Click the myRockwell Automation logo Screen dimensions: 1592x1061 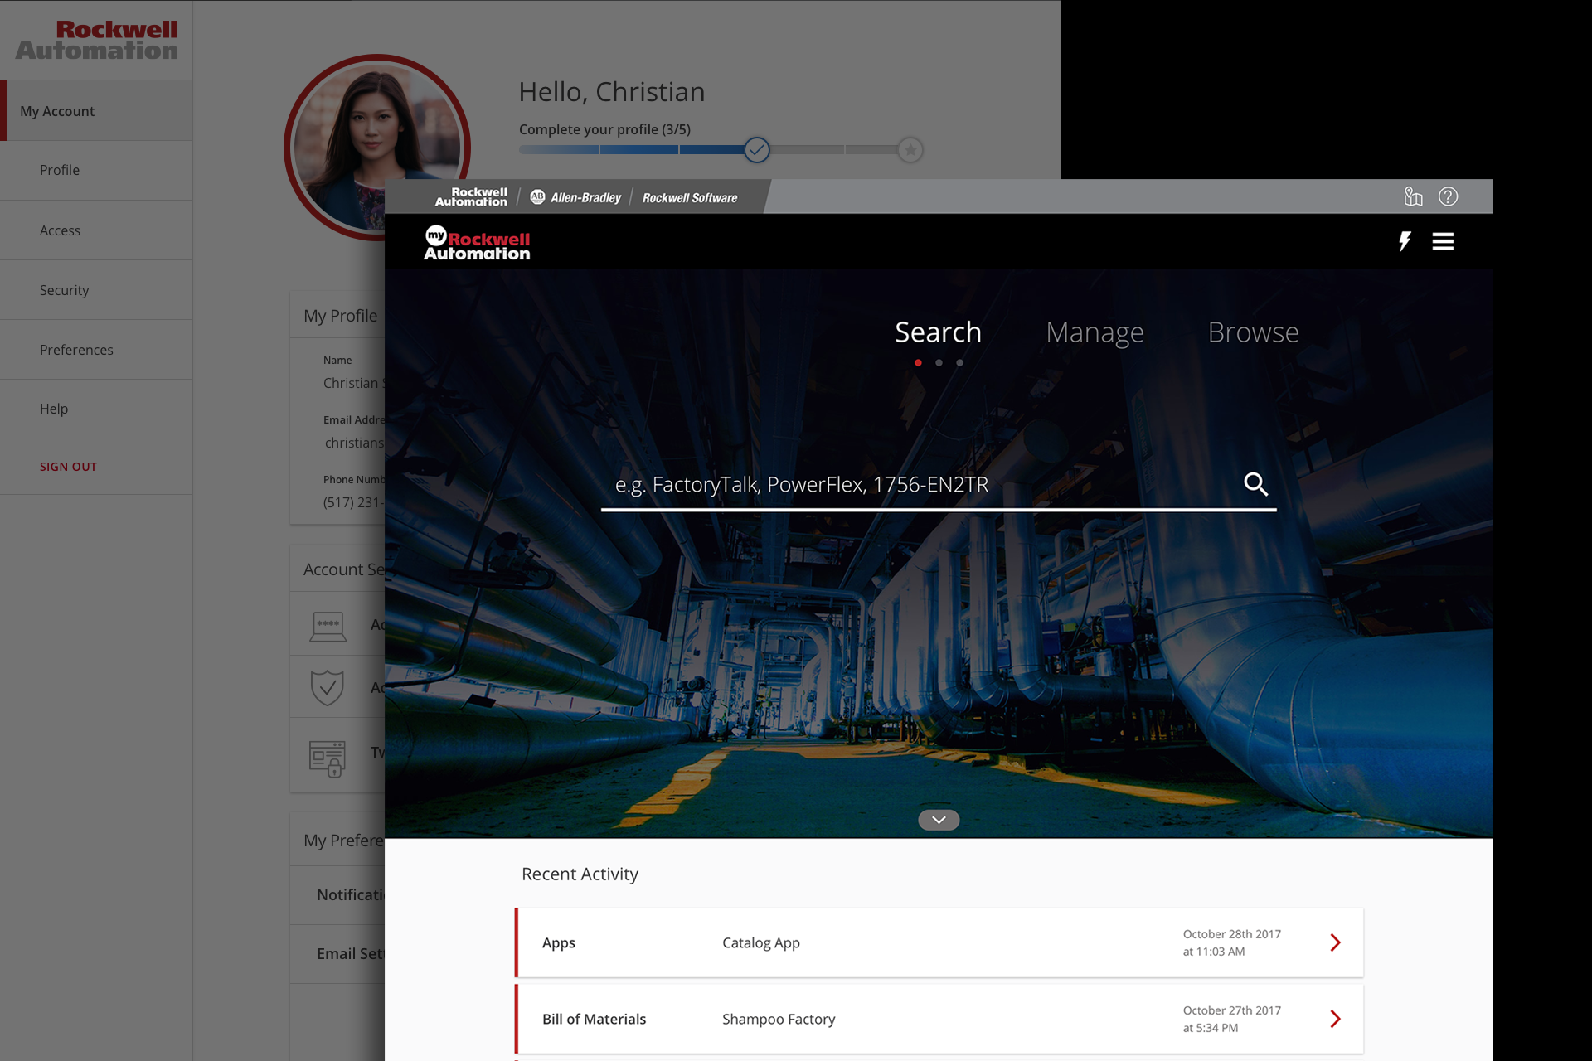point(477,243)
